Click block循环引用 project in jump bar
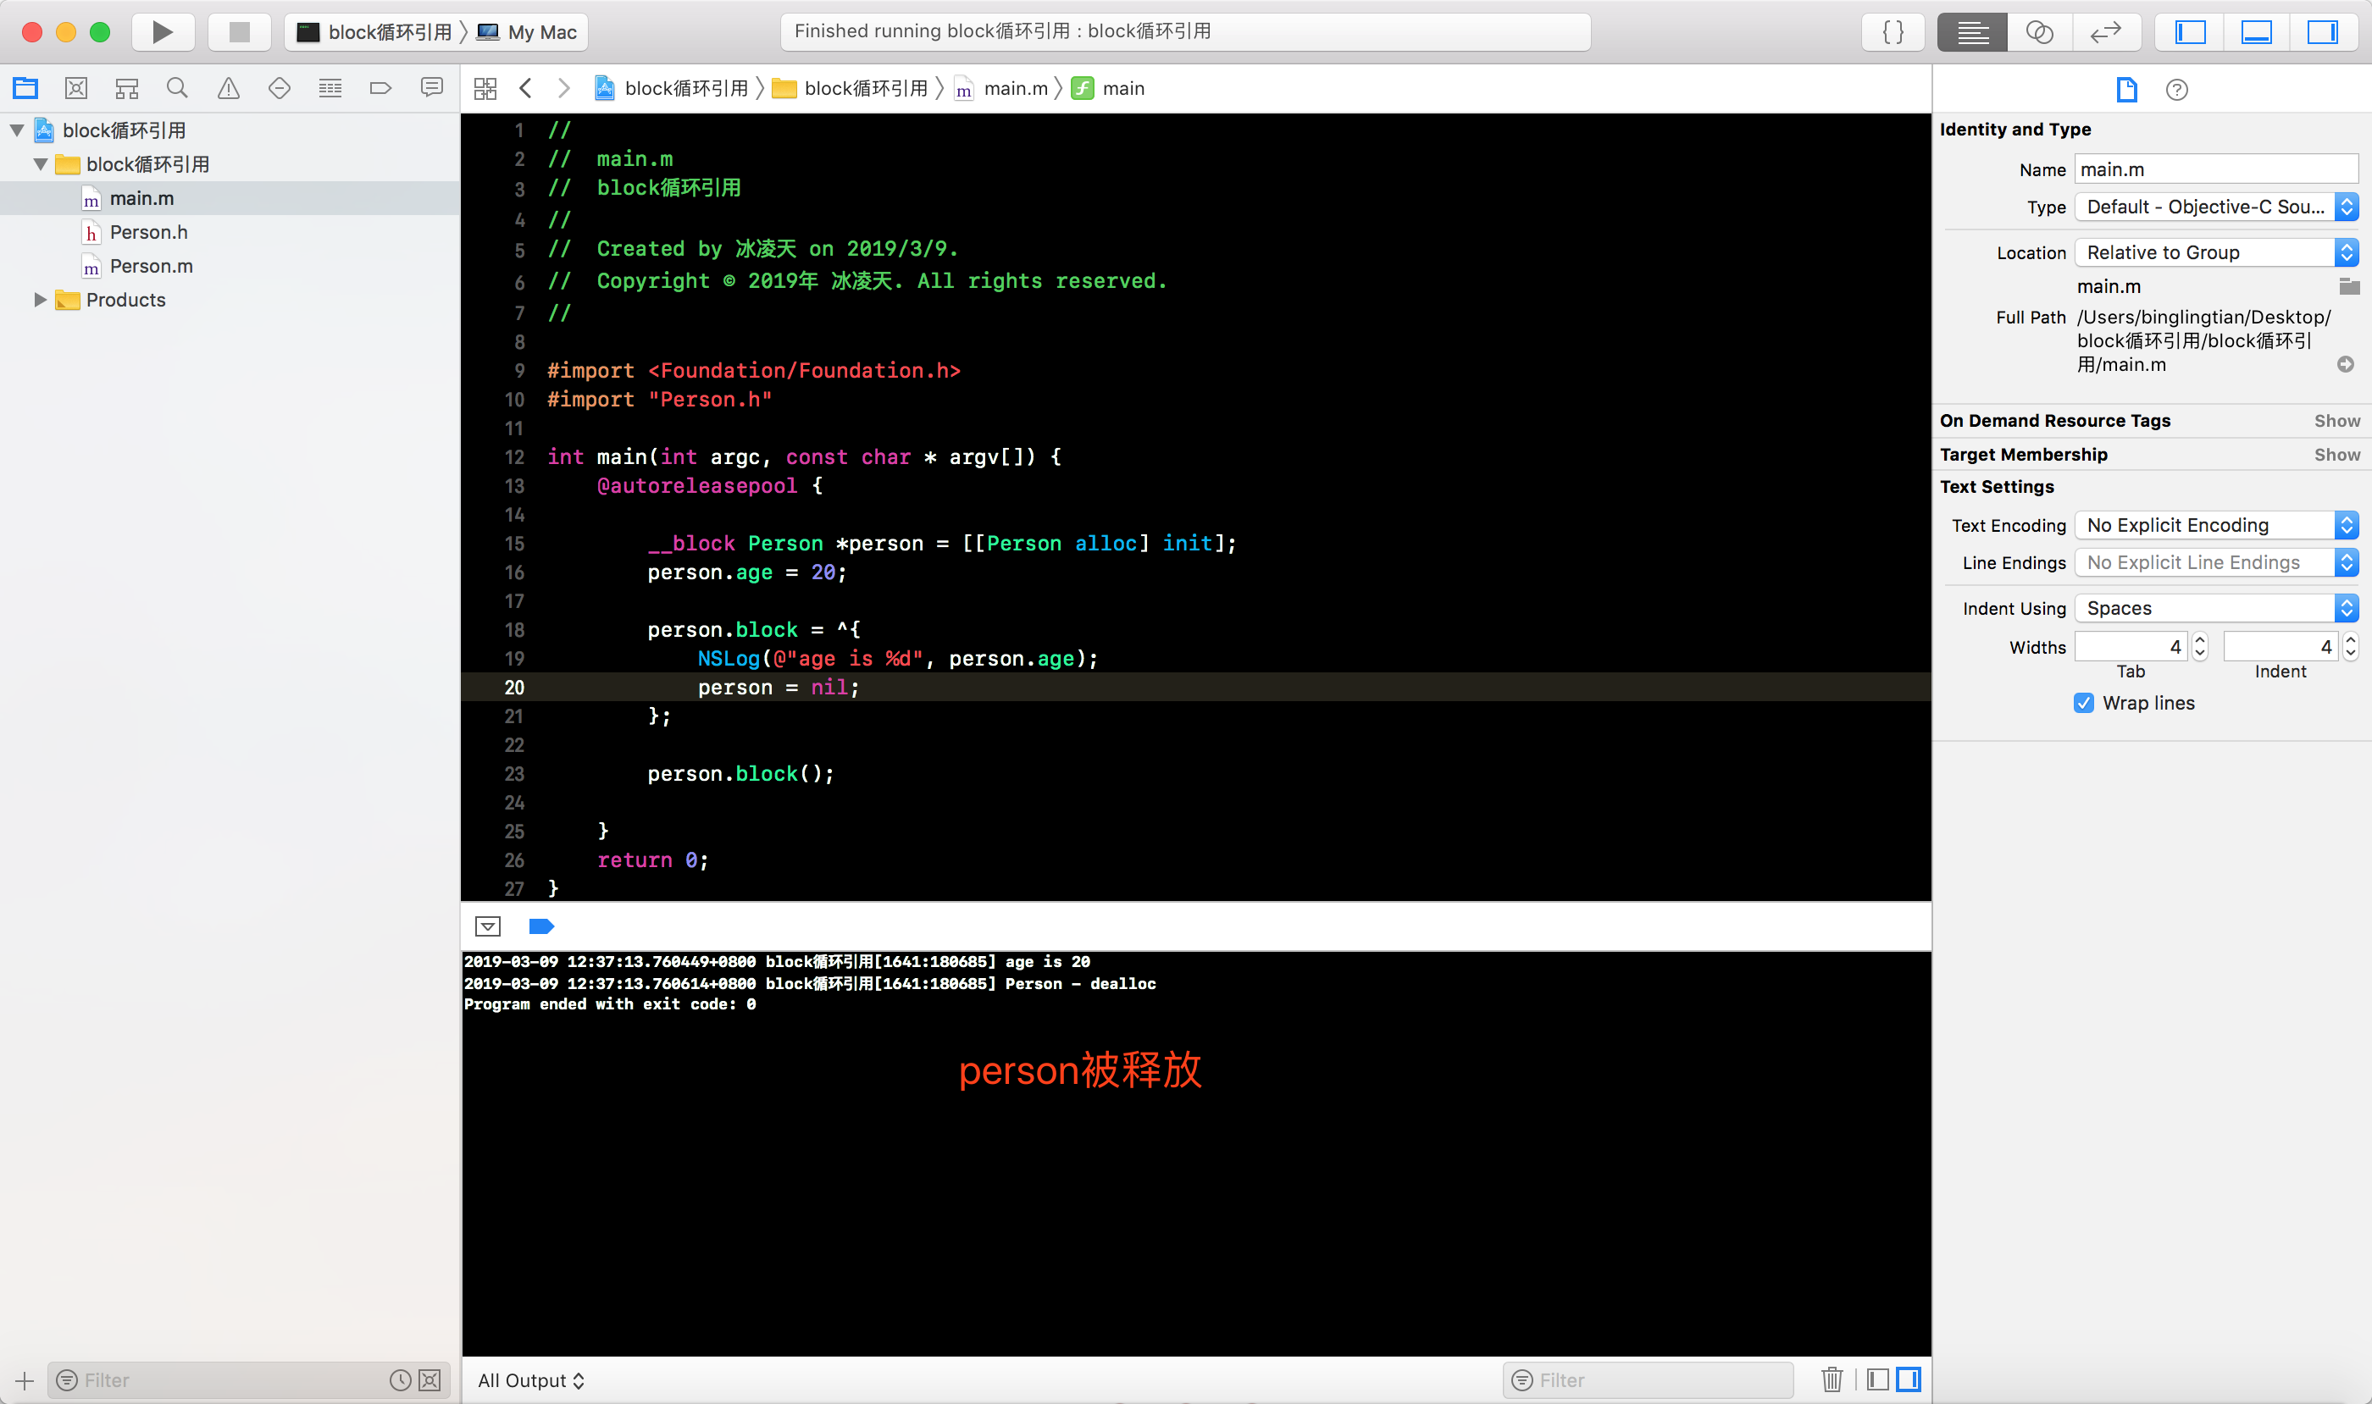Viewport: 2372px width, 1404px height. (x=671, y=89)
